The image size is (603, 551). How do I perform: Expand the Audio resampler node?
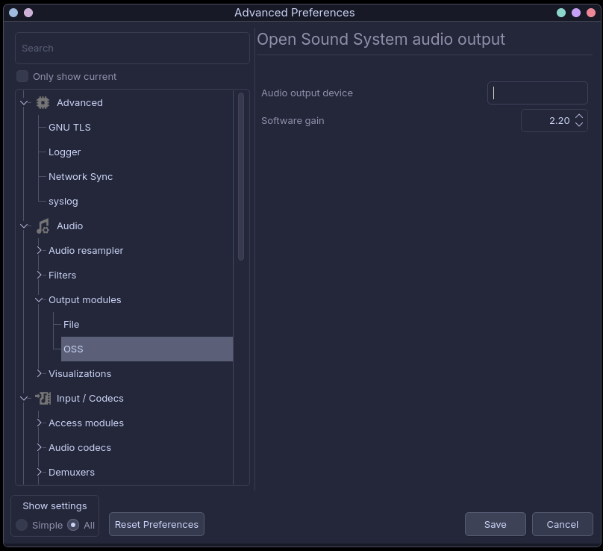tap(40, 251)
